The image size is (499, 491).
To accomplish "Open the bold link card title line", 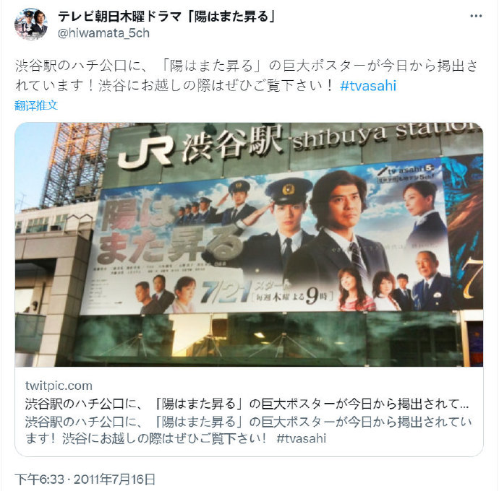I will 247,404.
